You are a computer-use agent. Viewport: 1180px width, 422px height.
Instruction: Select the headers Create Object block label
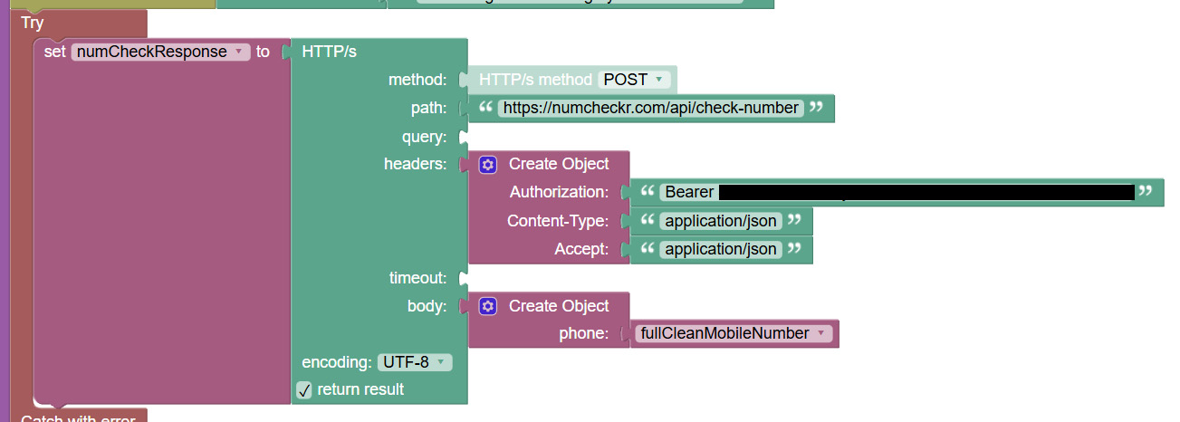(x=559, y=165)
